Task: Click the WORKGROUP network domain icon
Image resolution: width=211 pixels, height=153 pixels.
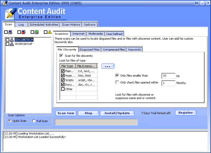Action: click(12, 44)
